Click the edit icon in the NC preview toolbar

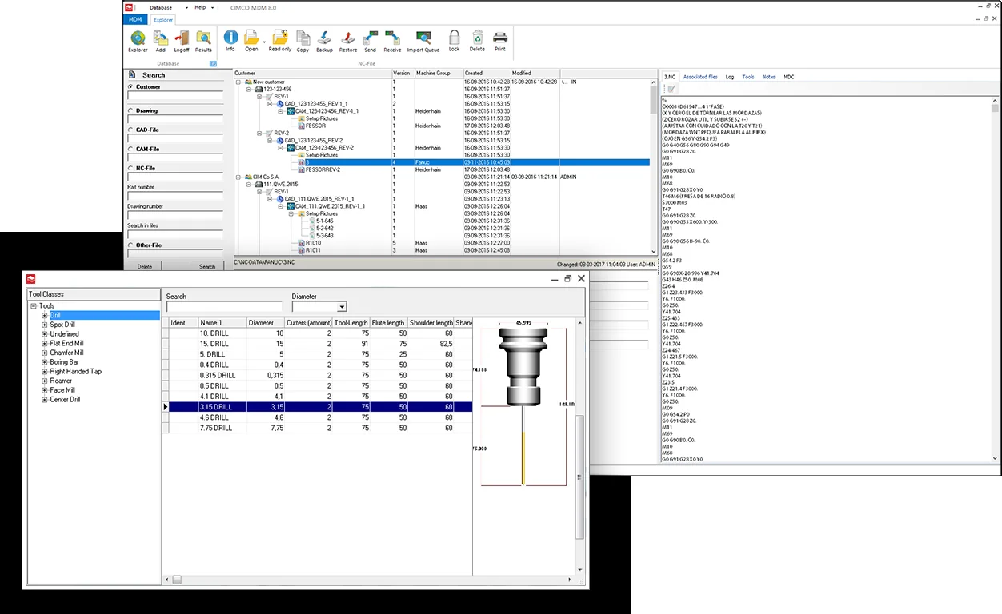671,89
